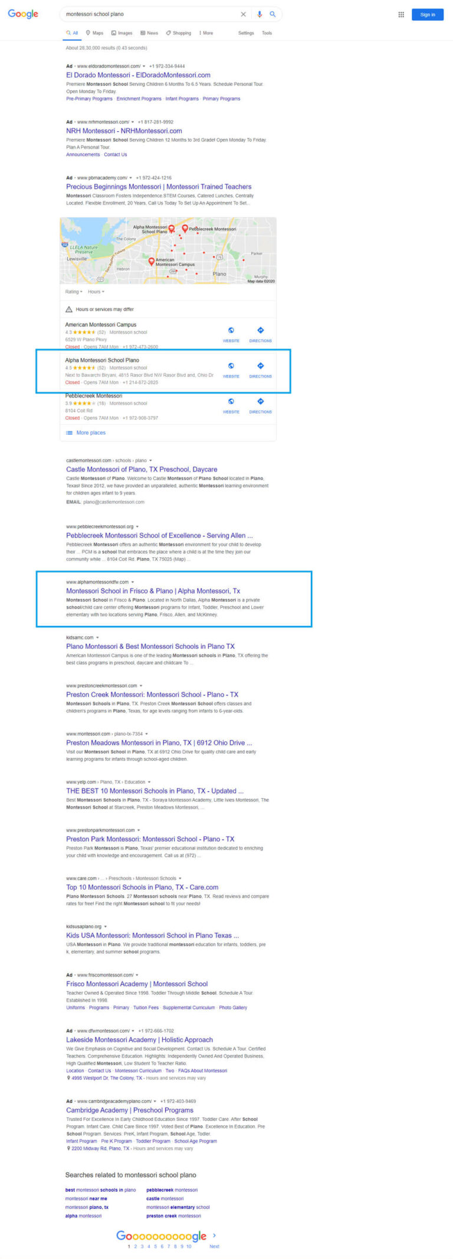This screenshot has width=453, height=1259.
Task: Switch to the Maps tab
Action: (x=94, y=33)
